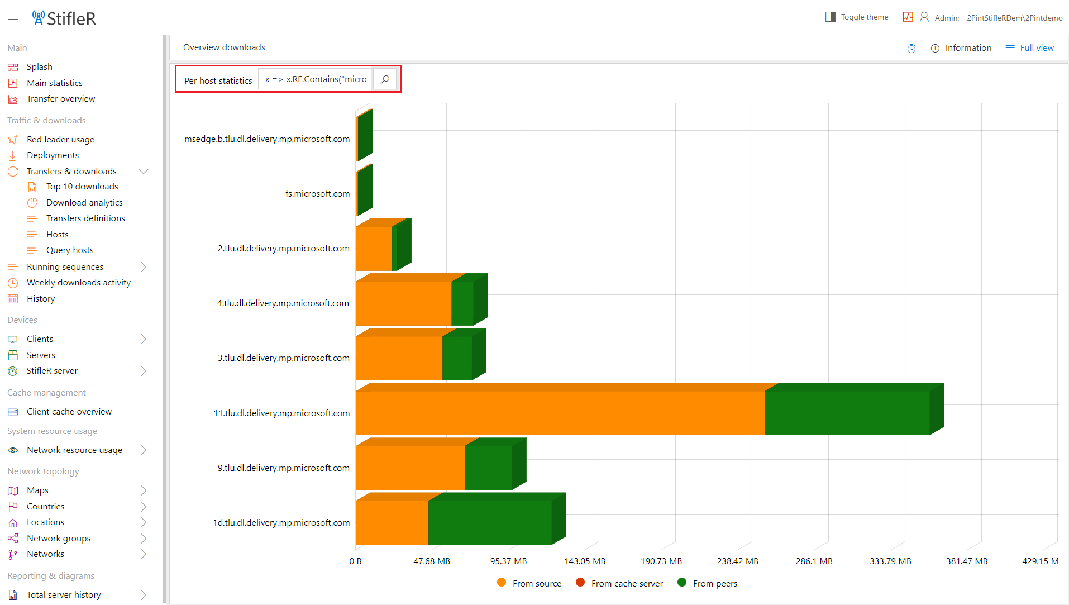Screen dimensions: 1069x605
Task: Click the hamburger menu icon
Action: coord(13,17)
